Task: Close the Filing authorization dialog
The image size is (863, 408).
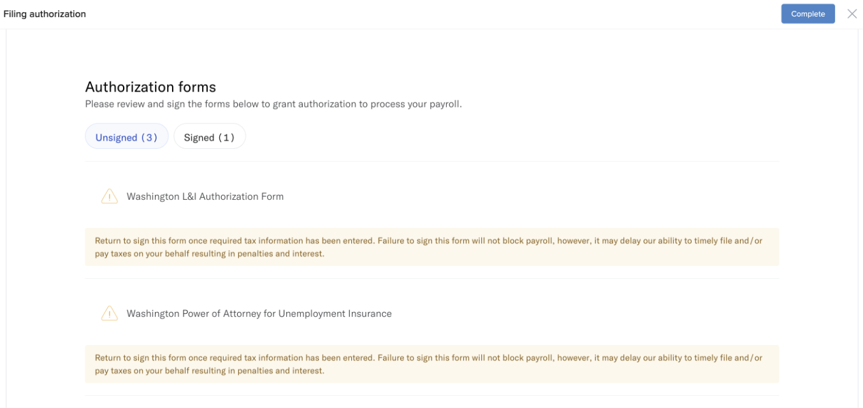Action: pos(852,14)
